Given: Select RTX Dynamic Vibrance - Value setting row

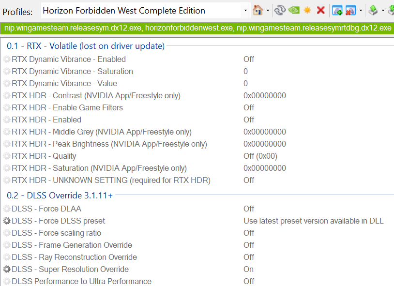Looking at the screenshot, I should tap(197, 83).
